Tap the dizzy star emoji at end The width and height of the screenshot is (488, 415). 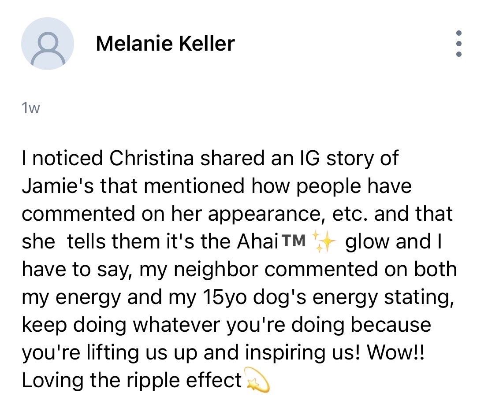(x=257, y=379)
